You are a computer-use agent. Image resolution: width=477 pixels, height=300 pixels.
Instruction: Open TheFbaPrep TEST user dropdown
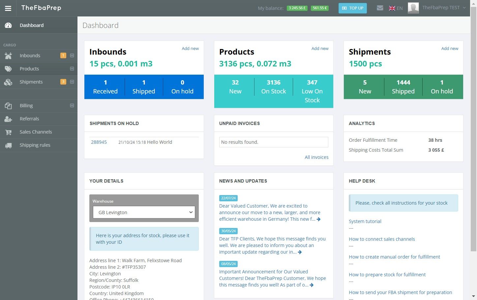tap(437, 8)
